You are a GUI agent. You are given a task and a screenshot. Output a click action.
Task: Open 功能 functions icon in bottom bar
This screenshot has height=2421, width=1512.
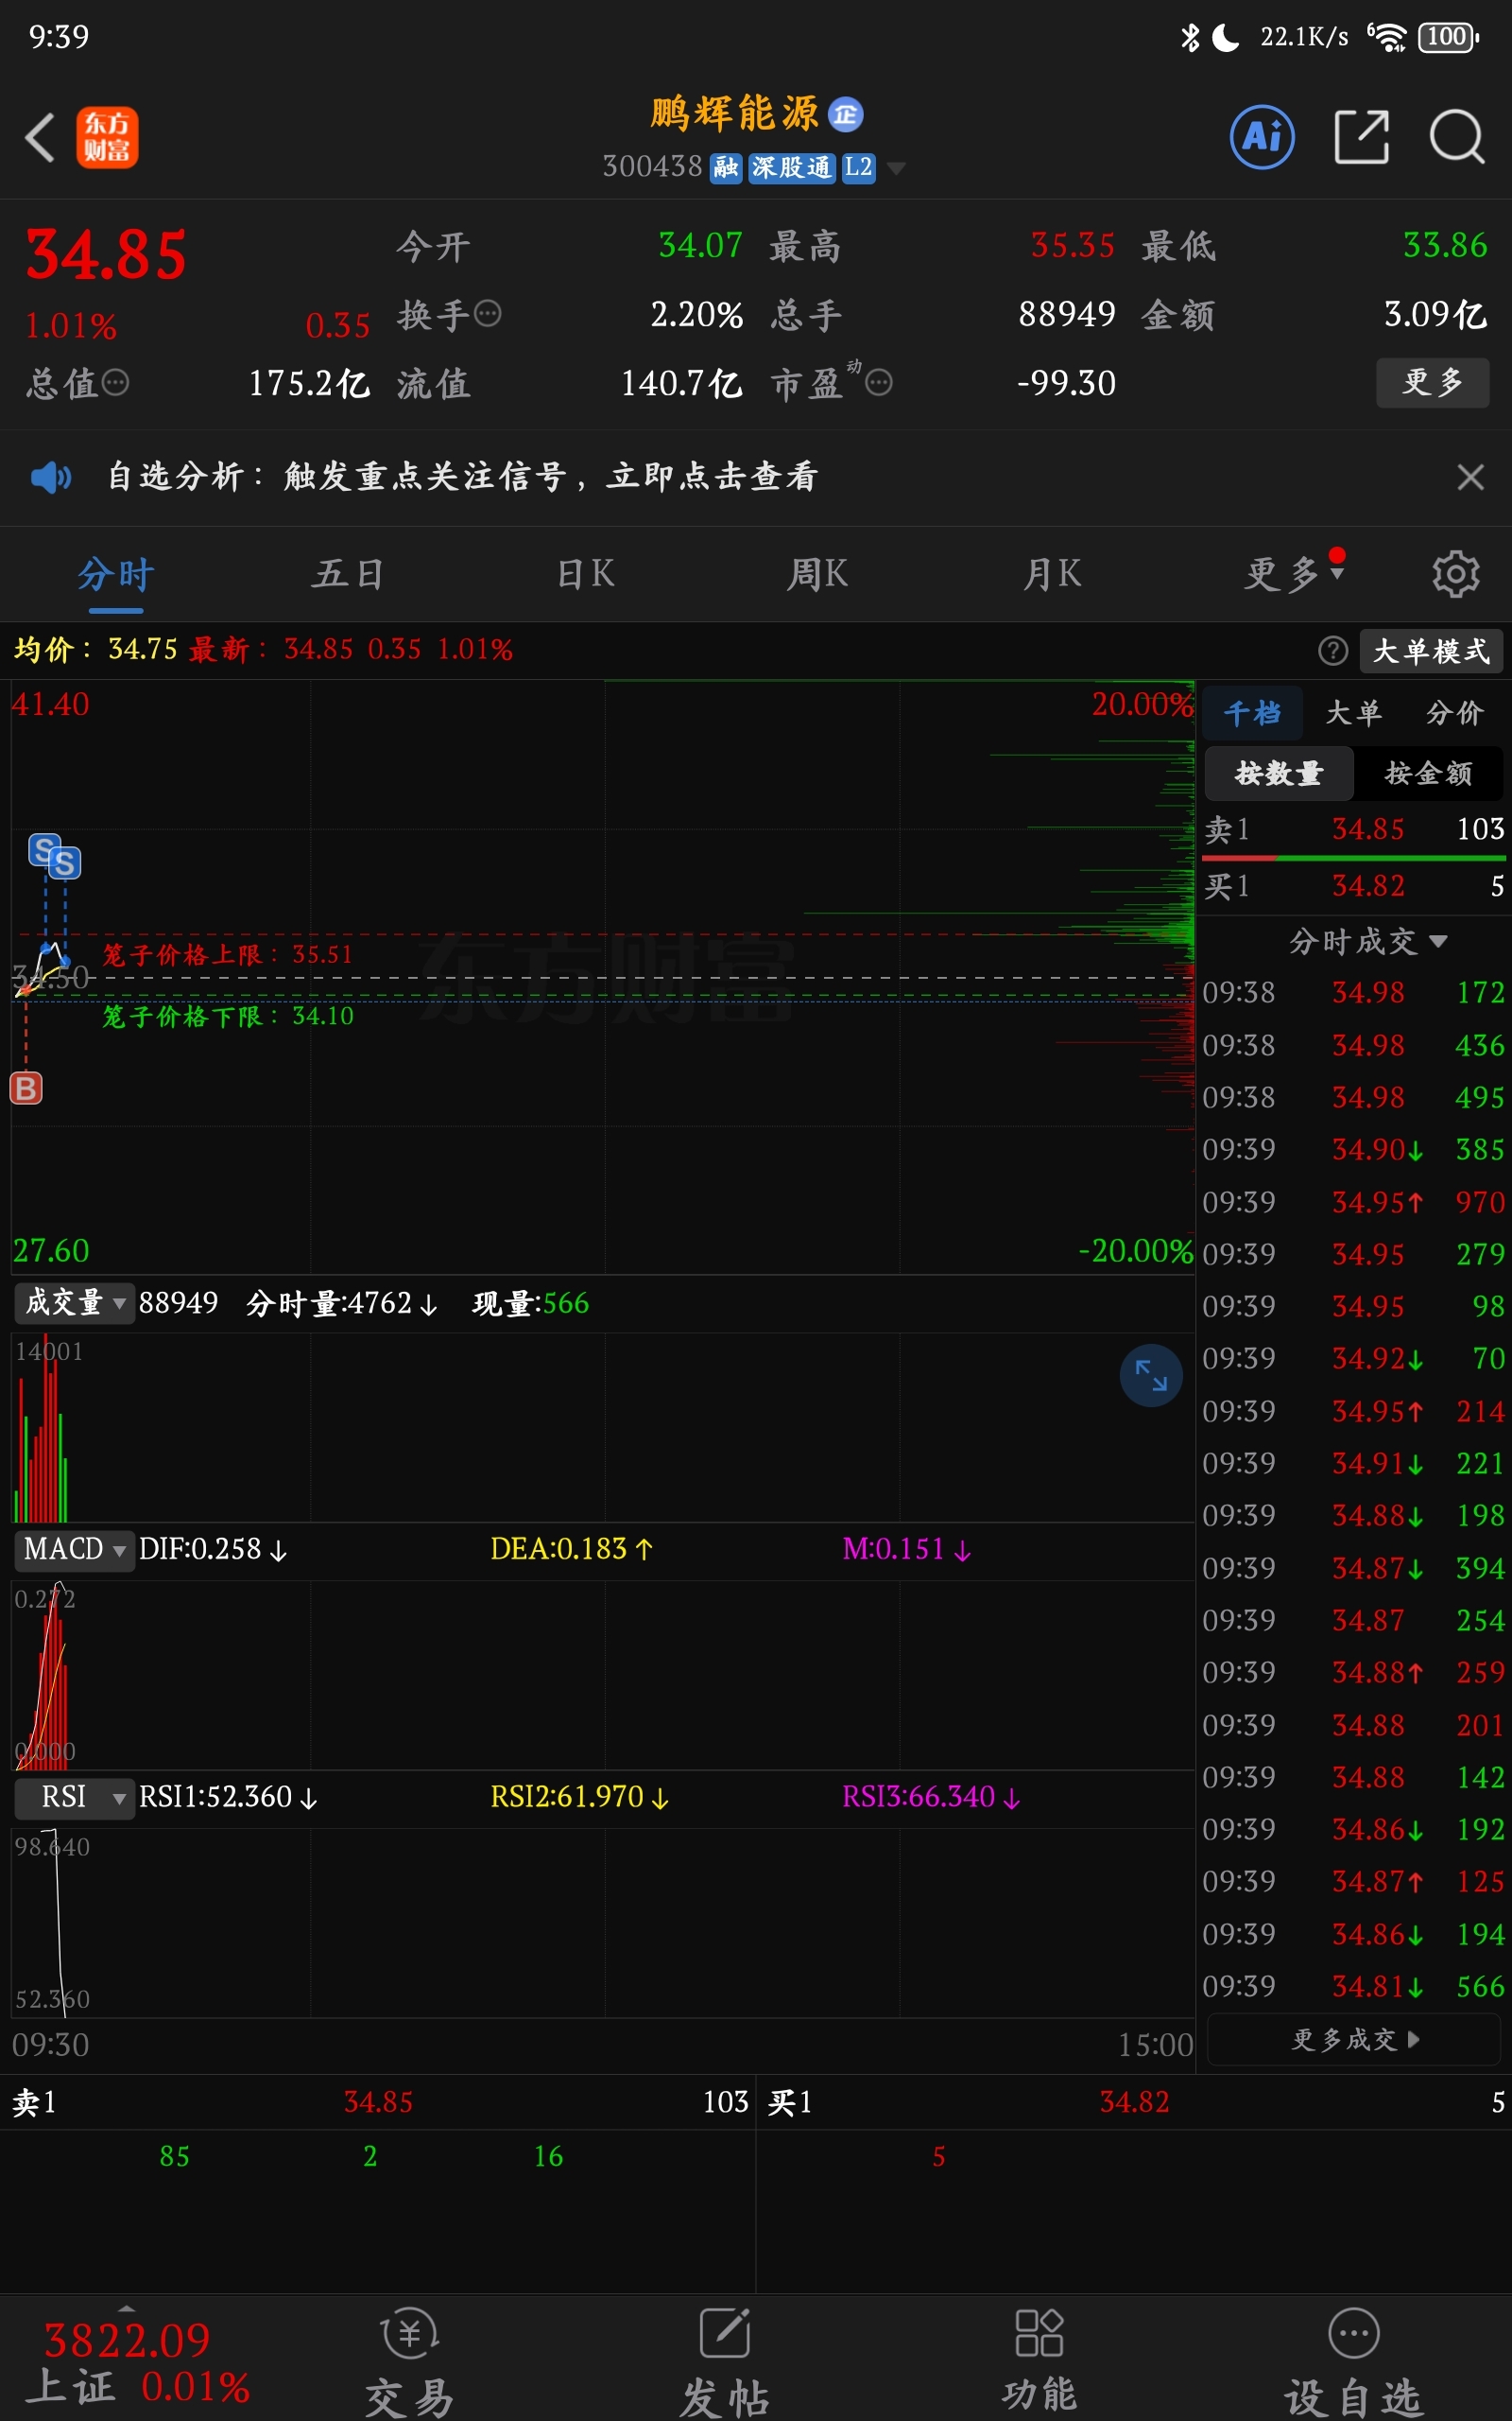tap(1039, 2361)
